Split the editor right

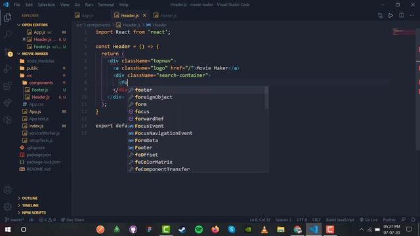[401, 16]
